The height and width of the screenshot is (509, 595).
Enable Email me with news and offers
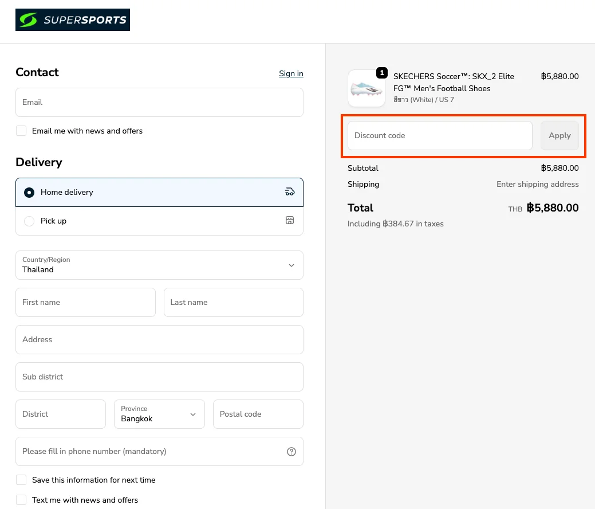[x=21, y=131]
